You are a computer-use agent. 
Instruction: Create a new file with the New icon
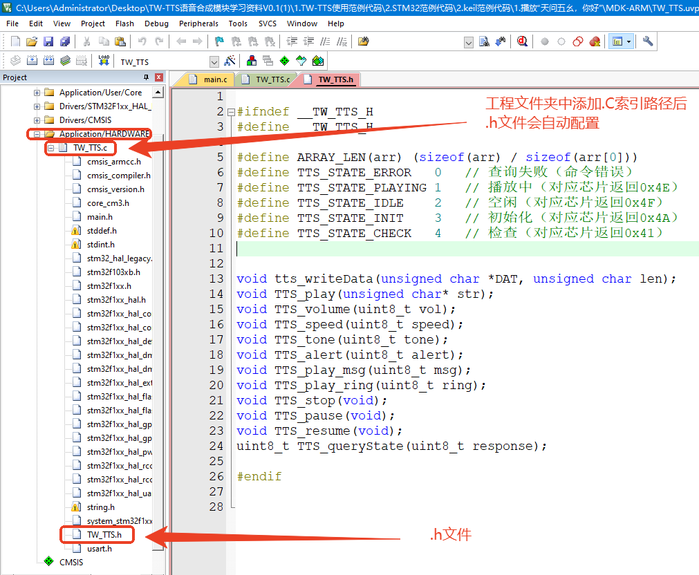coord(15,41)
